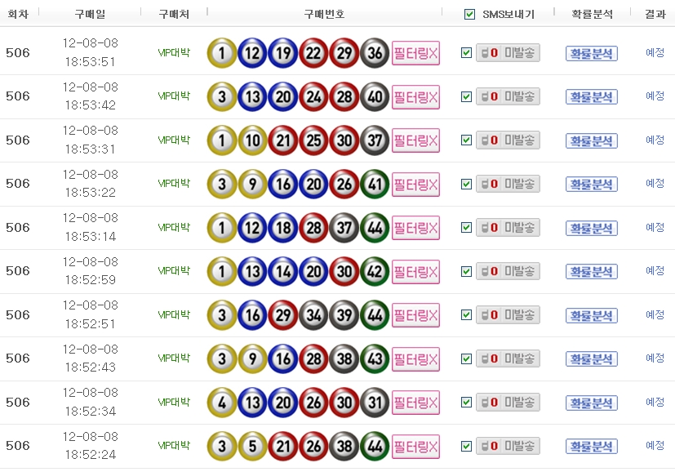Select the gray ball numbered 31
Screen dimensions: 675x472
pos(375,403)
